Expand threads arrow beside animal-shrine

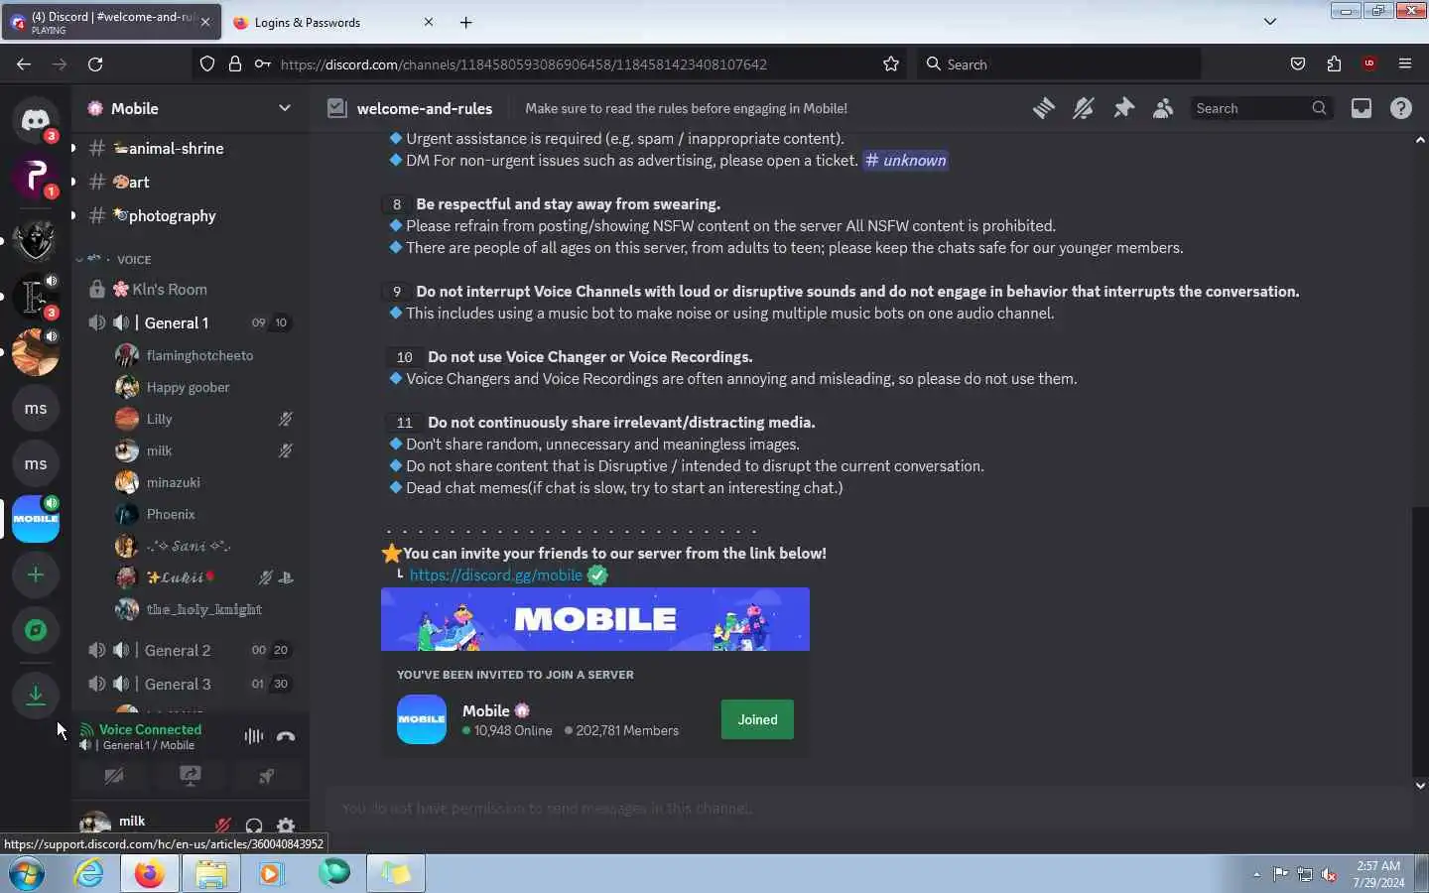pos(73,148)
